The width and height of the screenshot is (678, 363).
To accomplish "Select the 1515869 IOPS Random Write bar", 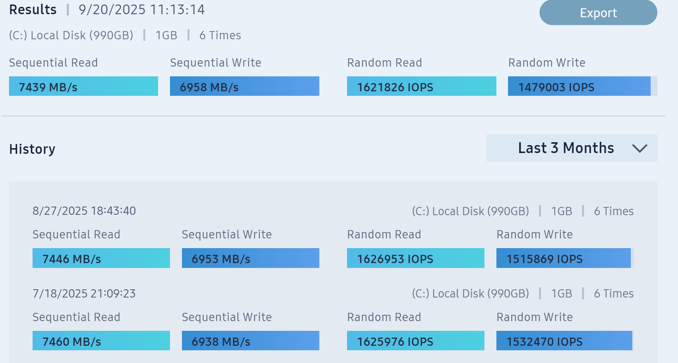I will [x=563, y=258].
